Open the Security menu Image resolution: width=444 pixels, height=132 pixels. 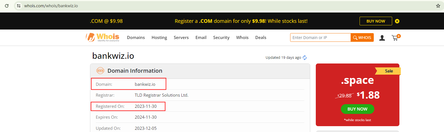[221, 37]
